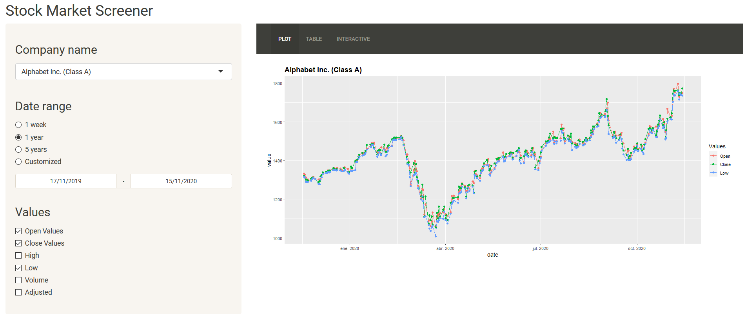Click the 'ene. 2020' axis label
Image resolution: width=746 pixels, height=330 pixels.
point(350,248)
